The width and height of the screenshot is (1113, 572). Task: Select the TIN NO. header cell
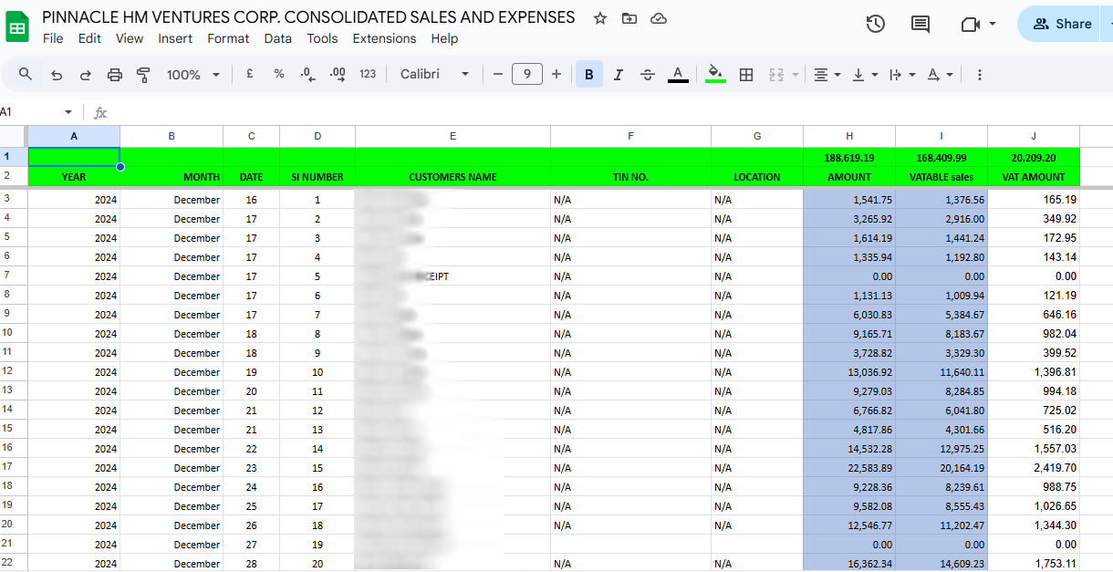pos(630,177)
